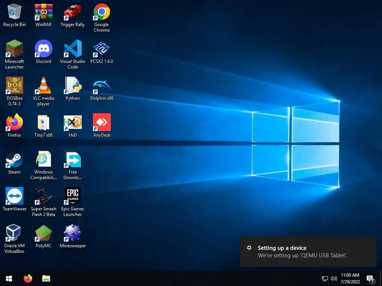382x286 pixels.
Task: Select the PCSX2 1.6.0 icon
Action: point(101,51)
